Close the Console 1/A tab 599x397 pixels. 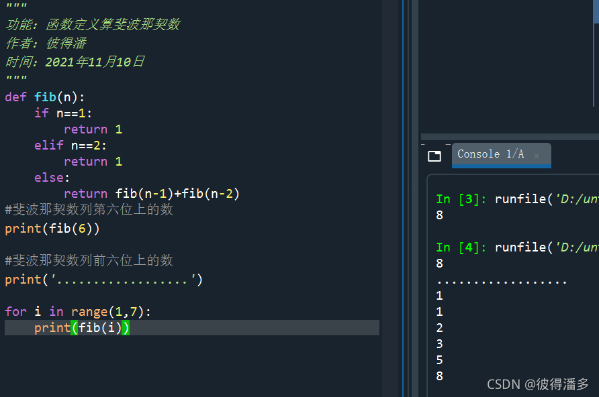pos(537,156)
